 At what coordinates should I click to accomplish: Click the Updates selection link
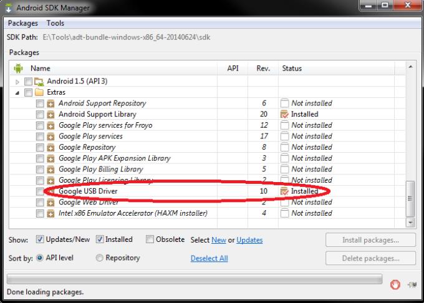[249, 240]
